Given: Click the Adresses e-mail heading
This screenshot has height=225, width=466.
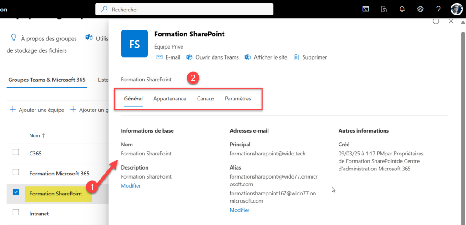Looking at the screenshot, I should pos(249,130).
